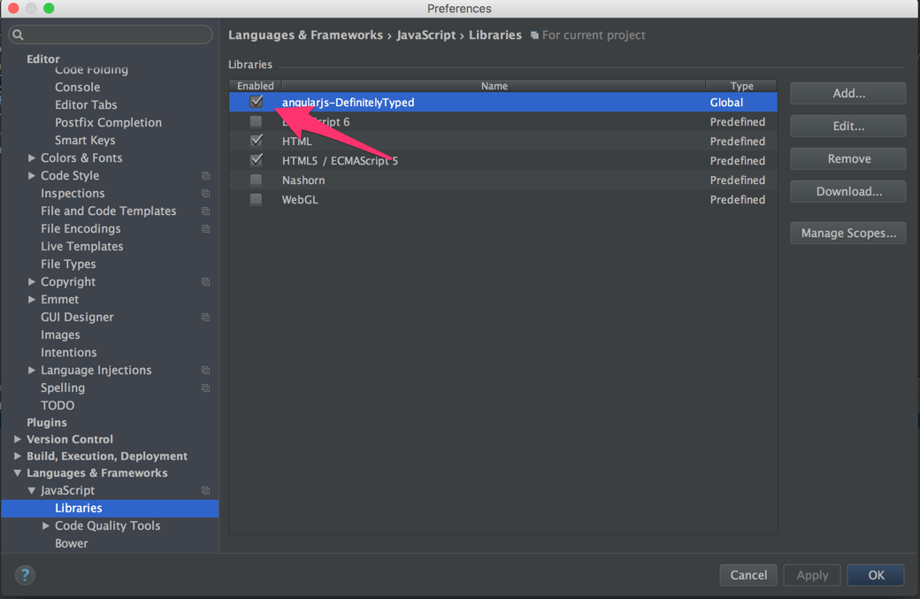Select Inspections in the settings tree
Screen dimensions: 920x599
tap(73, 193)
